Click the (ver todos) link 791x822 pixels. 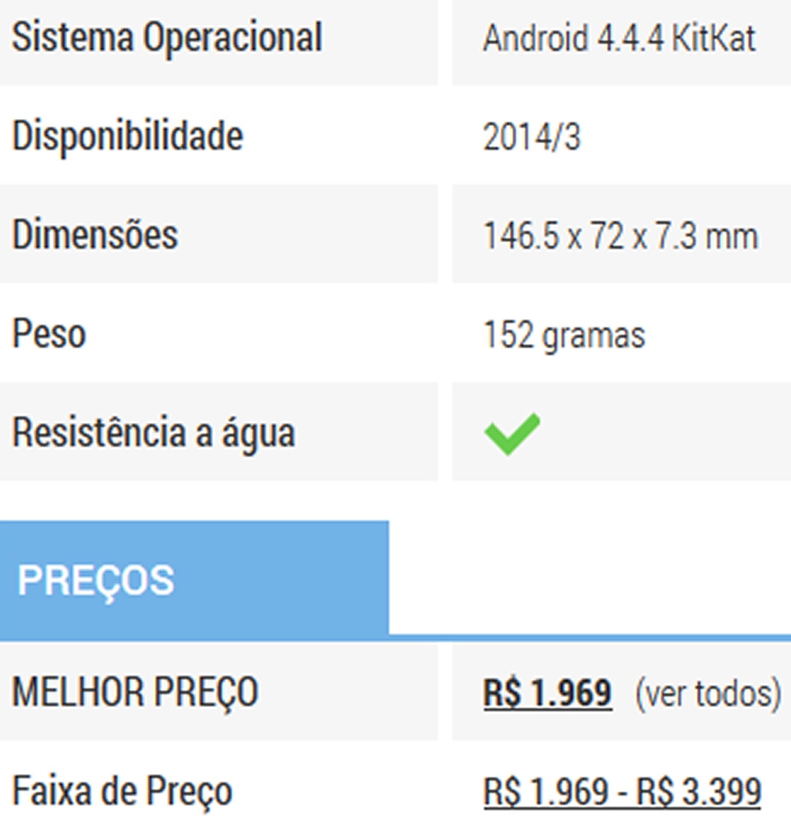pos(708,693)
